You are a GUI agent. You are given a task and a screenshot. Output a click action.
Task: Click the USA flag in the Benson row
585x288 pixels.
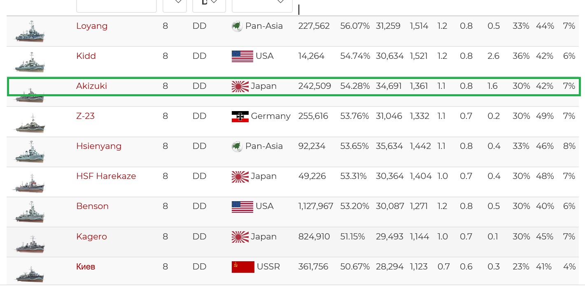pyautogui.click(x=242, y=207)
